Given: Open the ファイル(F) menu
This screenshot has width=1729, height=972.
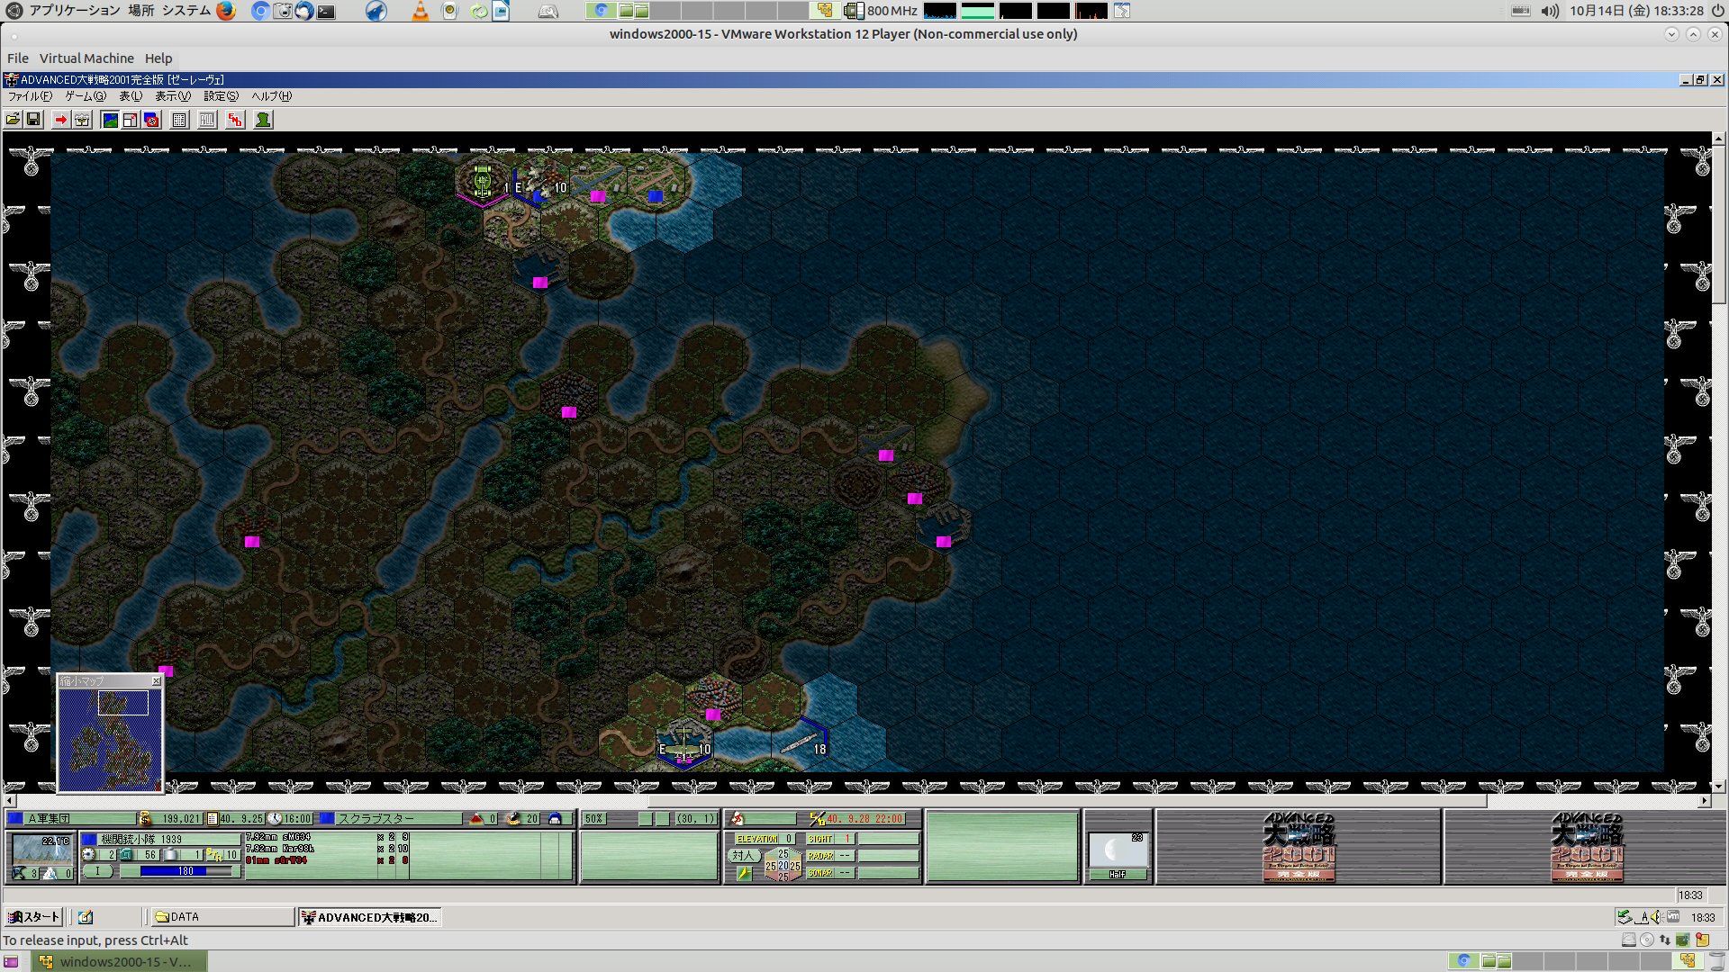Looking at the screenshot, I should tap(30, 96).
